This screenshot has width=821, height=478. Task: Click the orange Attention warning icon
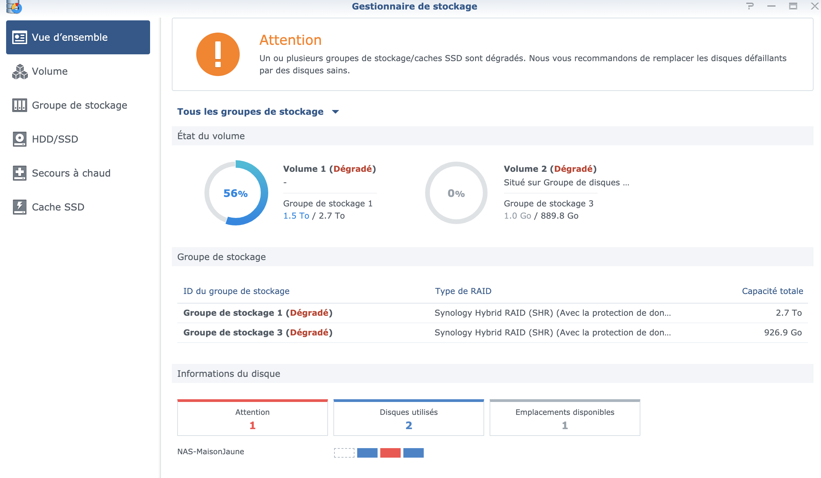[218, 54]
